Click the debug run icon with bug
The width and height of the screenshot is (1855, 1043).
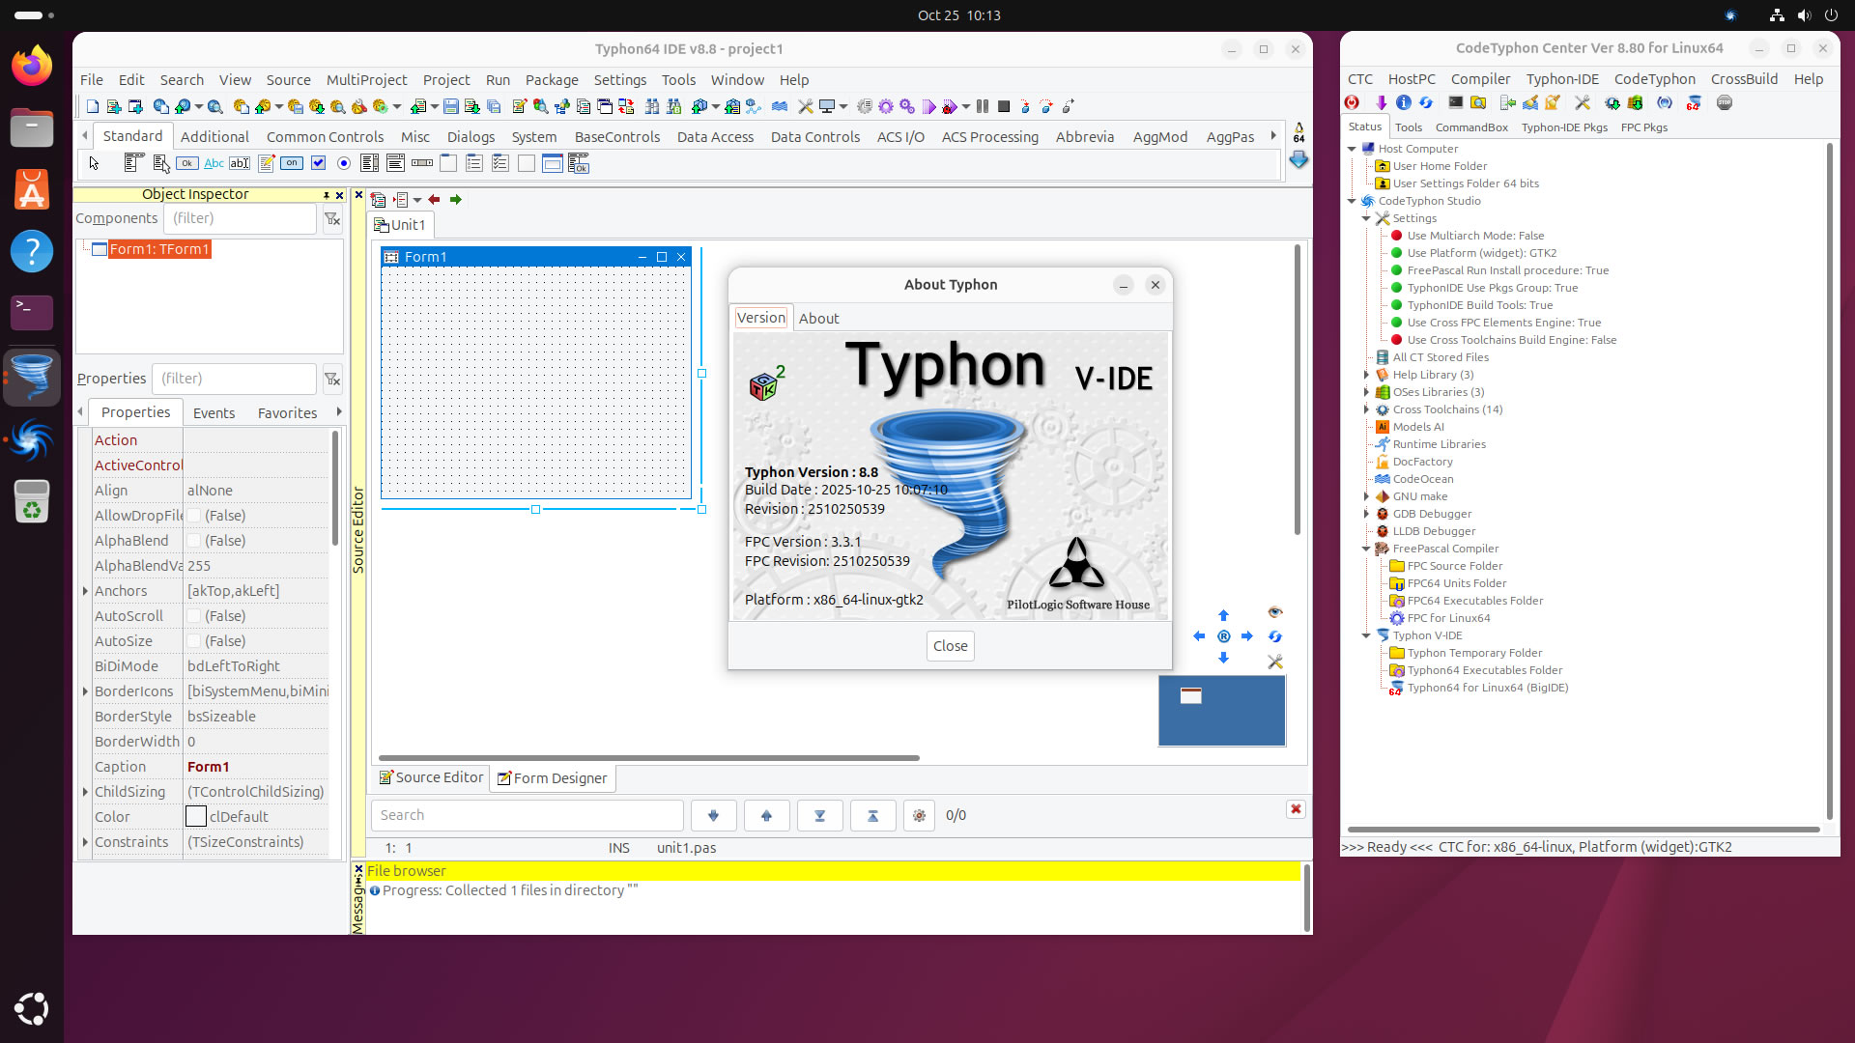950,106
